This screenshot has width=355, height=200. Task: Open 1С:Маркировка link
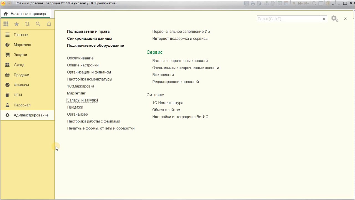tap(80, 86)
